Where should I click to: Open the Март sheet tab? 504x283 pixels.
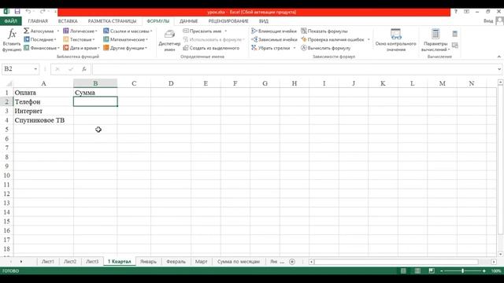[x=202, y=262]
